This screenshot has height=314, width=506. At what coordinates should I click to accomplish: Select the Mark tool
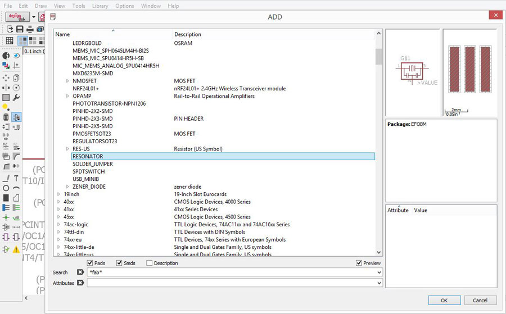tap(16, 66)
